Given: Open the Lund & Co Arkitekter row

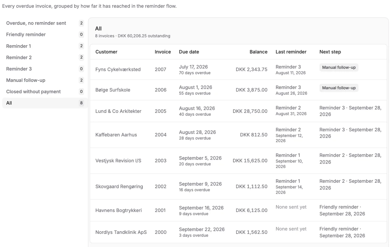Looking at the screenshot, I should coord(238,111).
